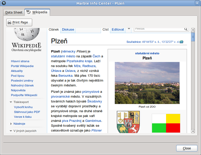
Task: Follow the německy link
Action: click(x=69, y=51)
